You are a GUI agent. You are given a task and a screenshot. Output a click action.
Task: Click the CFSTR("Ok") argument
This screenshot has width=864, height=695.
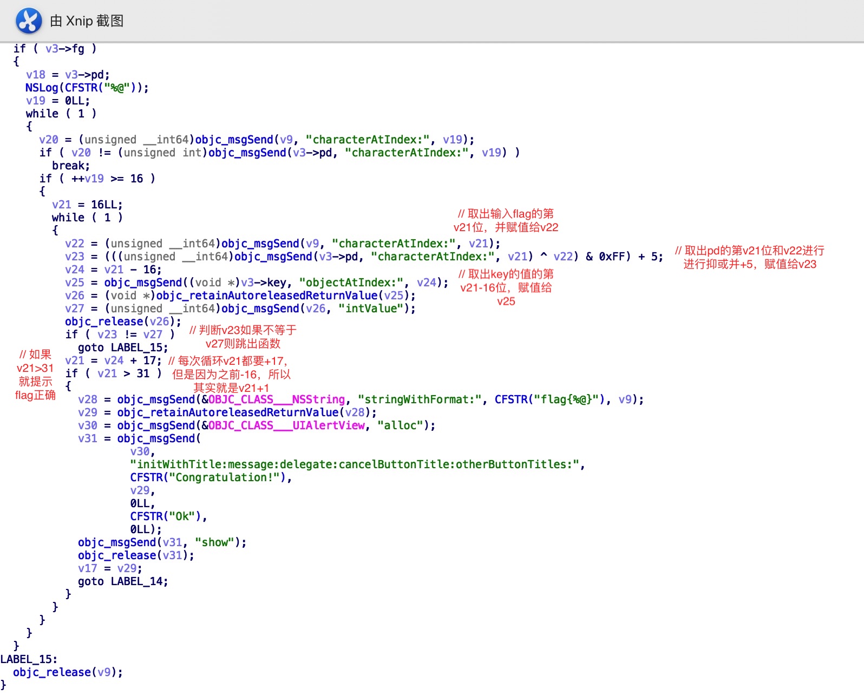(168, 516)
